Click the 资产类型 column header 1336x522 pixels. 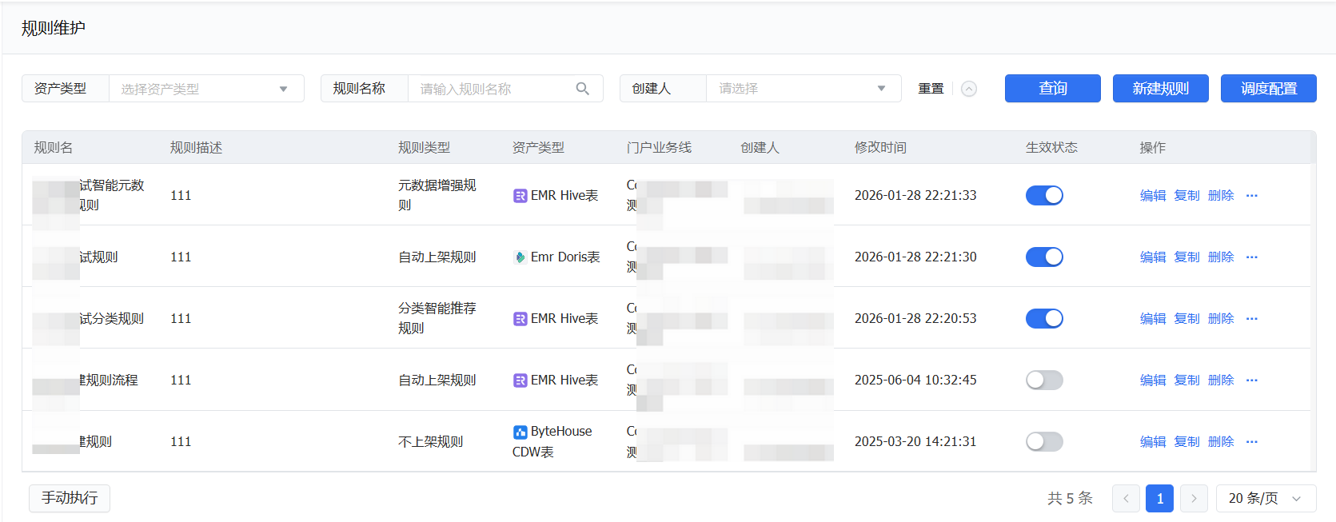(538, 148)
